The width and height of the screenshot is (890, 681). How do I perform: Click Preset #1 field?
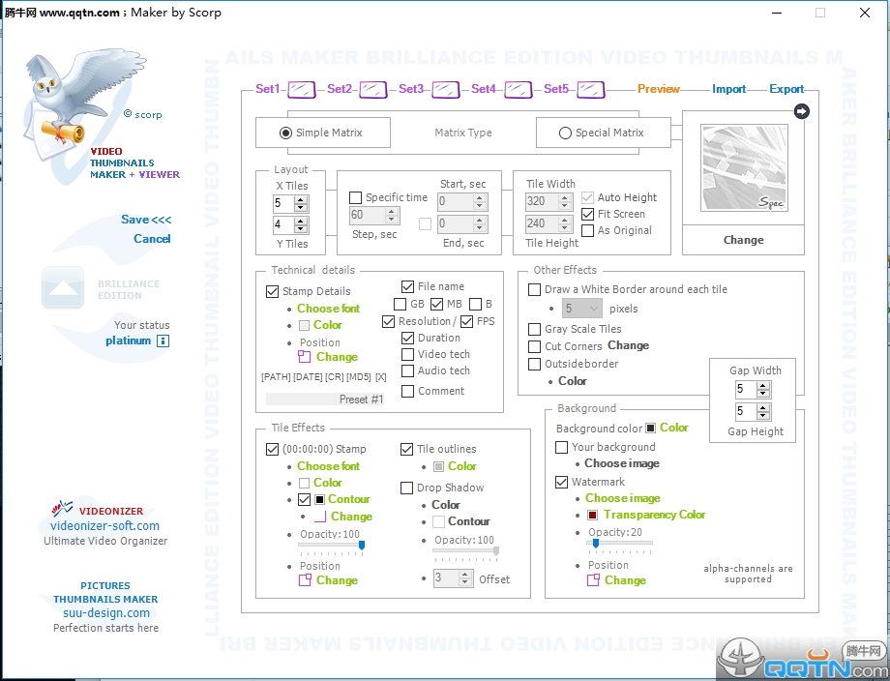pos(325,399)
